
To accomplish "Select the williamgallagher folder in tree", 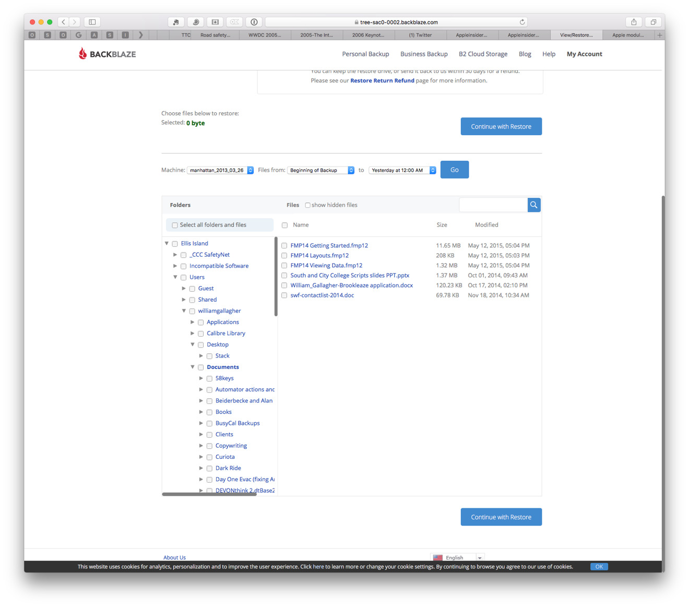I will click(x=219, y=311).
